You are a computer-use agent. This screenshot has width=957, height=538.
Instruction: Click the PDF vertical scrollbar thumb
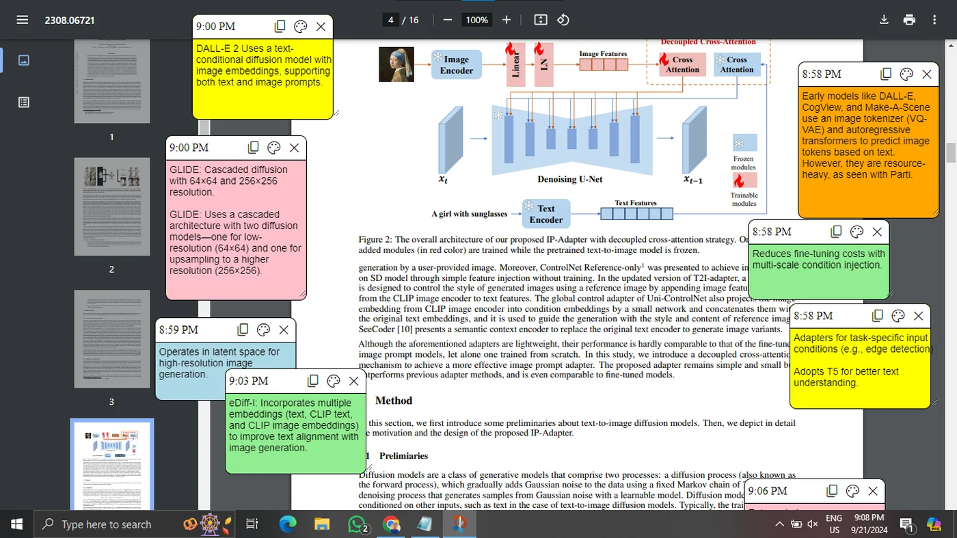950,153
